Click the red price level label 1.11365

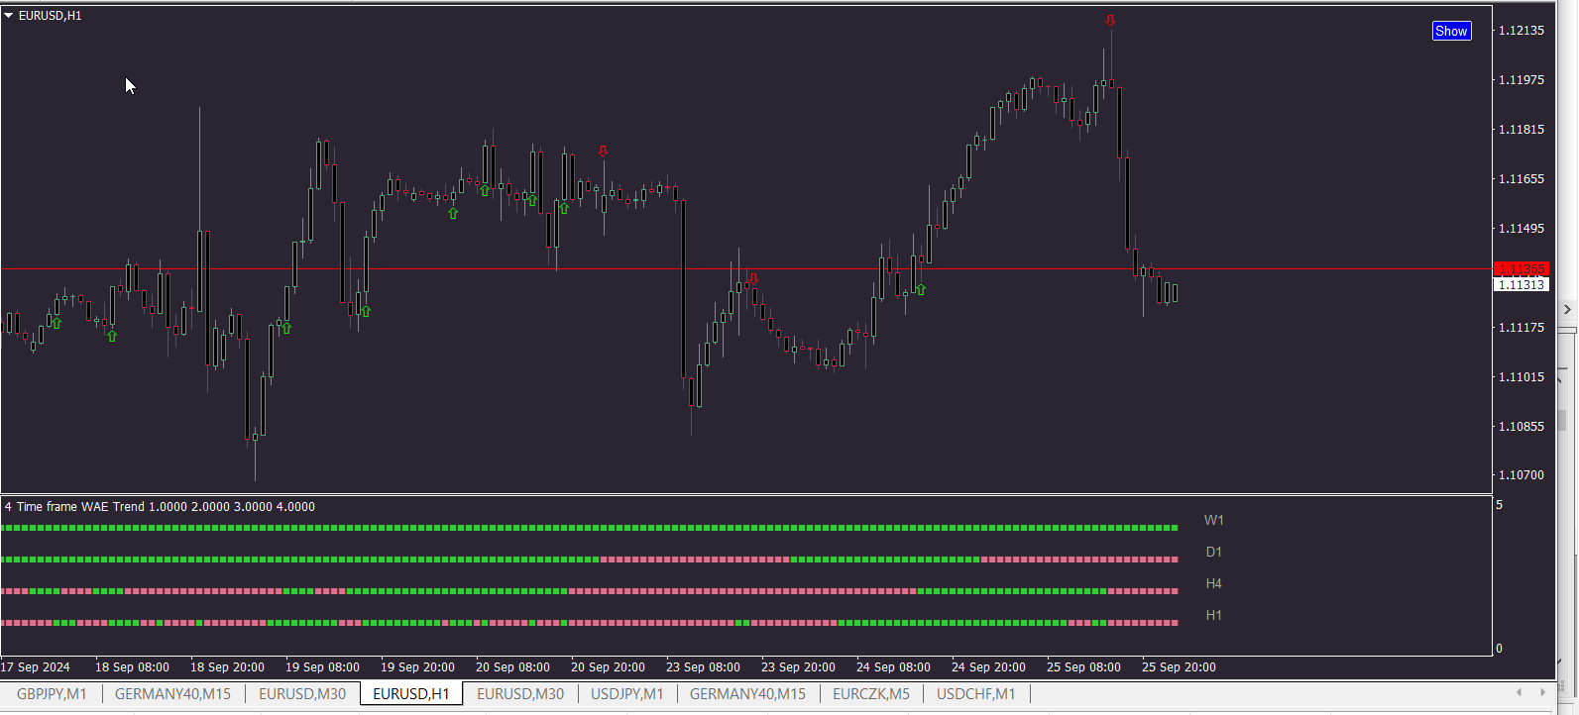pos(1521,269)
